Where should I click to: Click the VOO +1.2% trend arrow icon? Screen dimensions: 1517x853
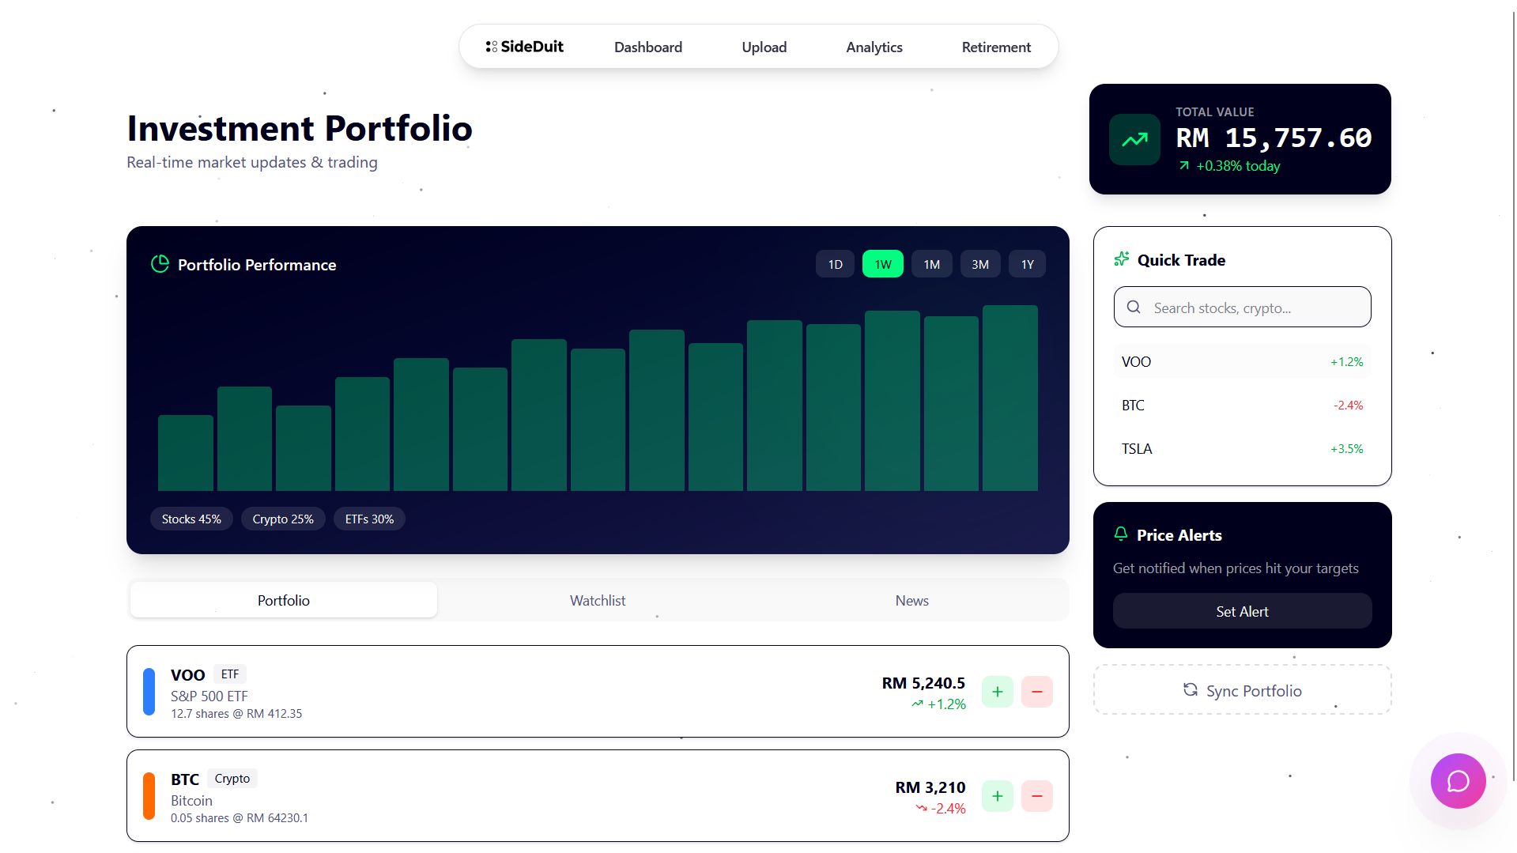pos(917,704)
